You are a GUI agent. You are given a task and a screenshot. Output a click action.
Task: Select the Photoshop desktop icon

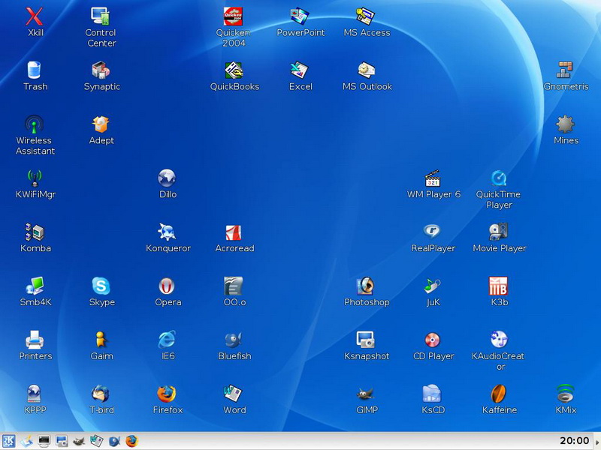tap(366, 286)
